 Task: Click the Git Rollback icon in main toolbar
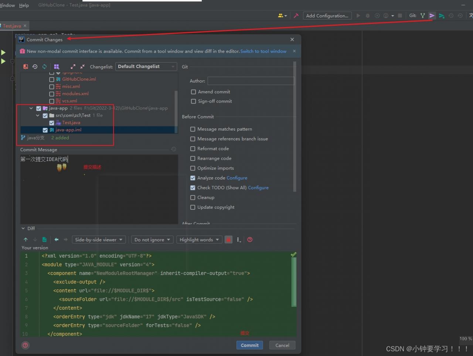[x=460, y=16]
